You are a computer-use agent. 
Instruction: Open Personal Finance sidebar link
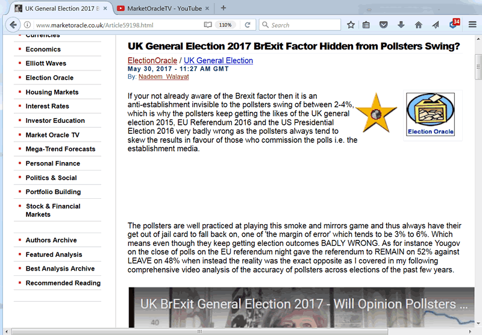click(53, 163)
